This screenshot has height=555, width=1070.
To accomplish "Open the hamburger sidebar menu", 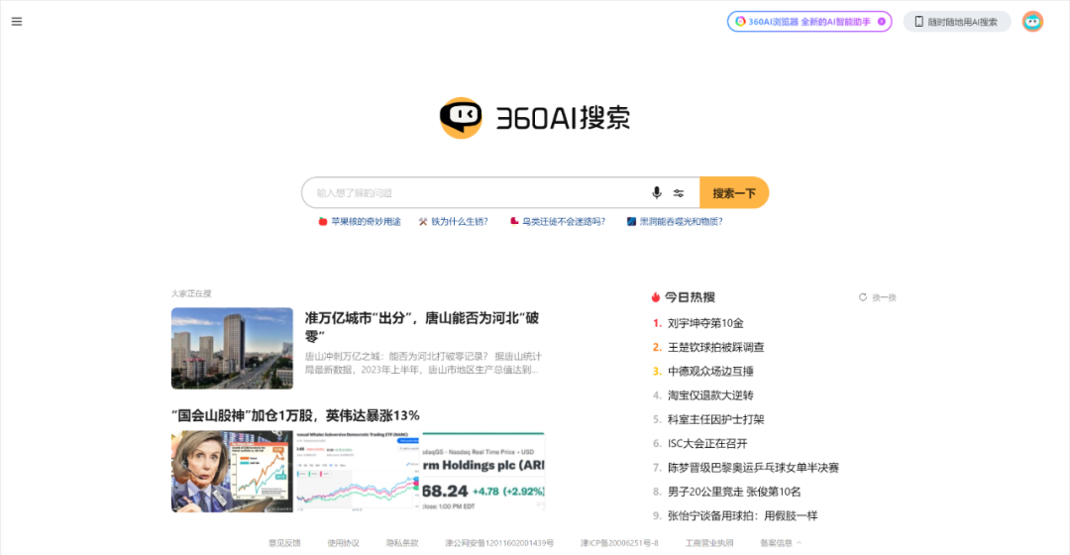I will point(17,22).
